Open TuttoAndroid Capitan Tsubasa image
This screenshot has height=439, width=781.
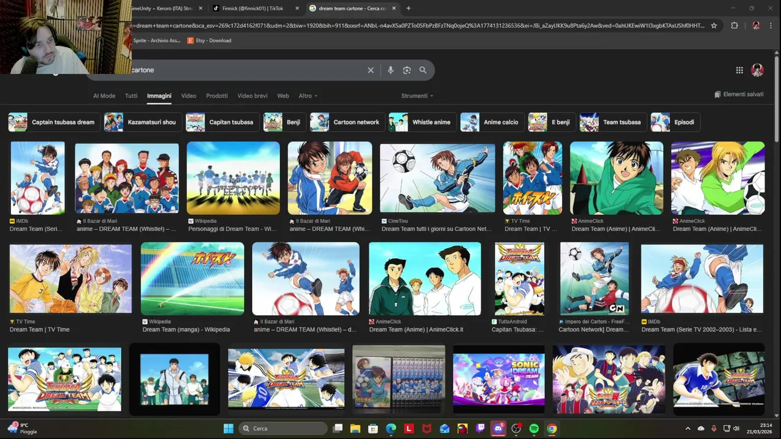point(519,279)
